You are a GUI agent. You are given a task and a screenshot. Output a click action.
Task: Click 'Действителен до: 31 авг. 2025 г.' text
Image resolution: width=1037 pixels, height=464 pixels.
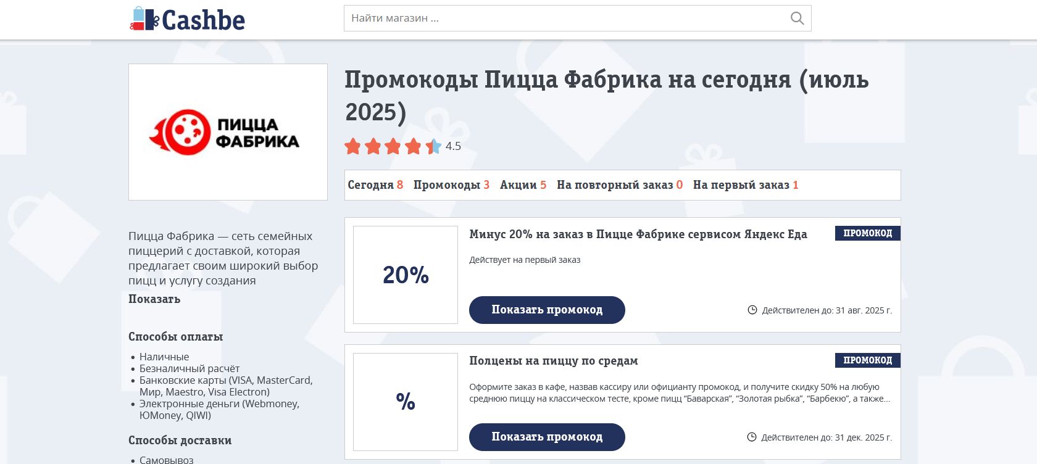[x=827, y=310]
